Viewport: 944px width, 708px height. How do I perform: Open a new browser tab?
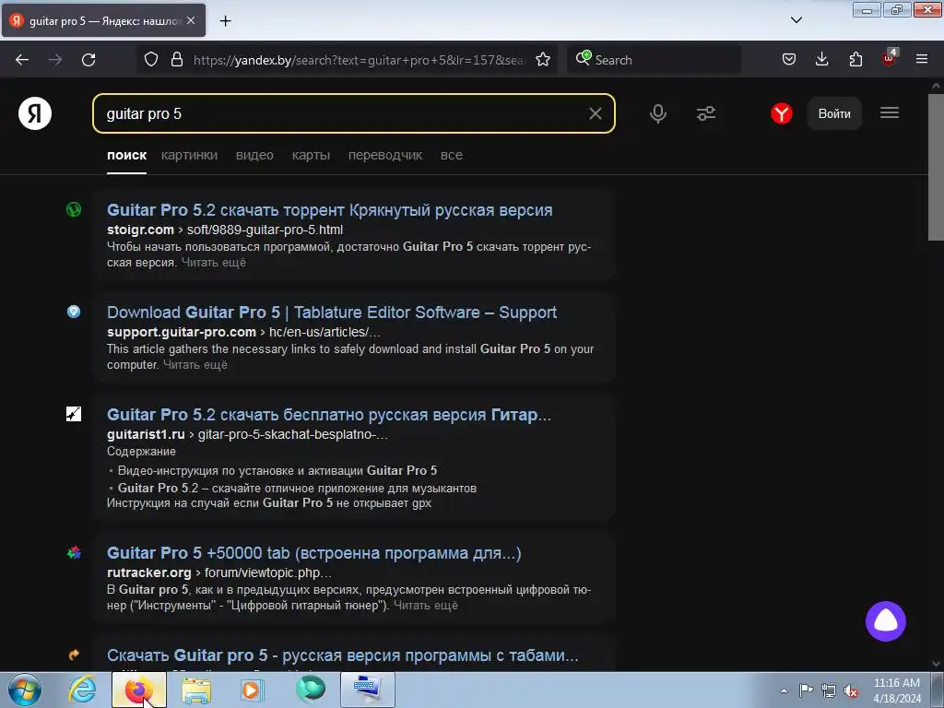point(225,21)
